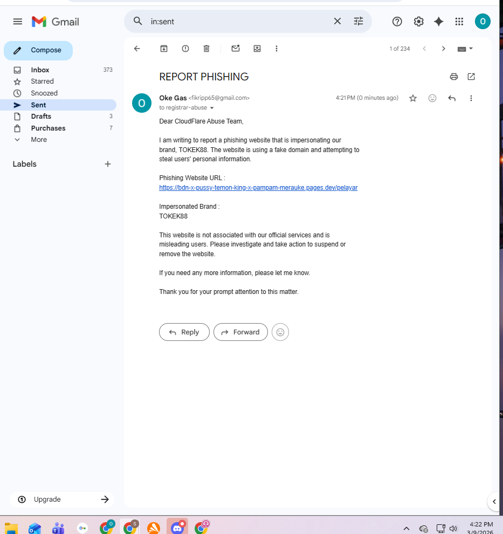503x534 pixels.
Task: Click the sender avatar of Oke Gas
Action: tap(142, 103)
